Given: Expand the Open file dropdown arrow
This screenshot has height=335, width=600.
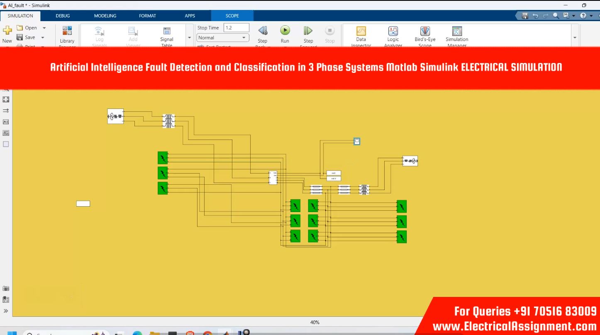Looking at the screenshot, I should 44,28.
